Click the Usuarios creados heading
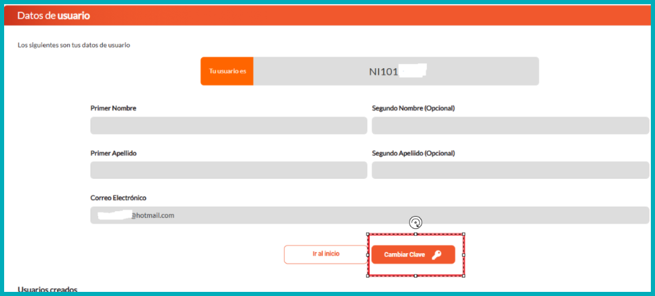The height and width of the screenshot is (296, 655). [x=48, y=289]
